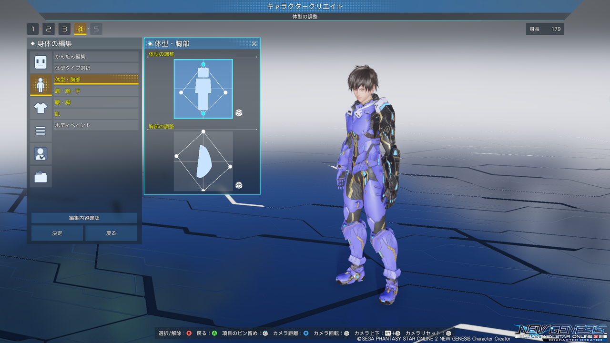Randomize body shape with dice icon
The width and height of the screenshot is (610, 343).
point(239,113)
